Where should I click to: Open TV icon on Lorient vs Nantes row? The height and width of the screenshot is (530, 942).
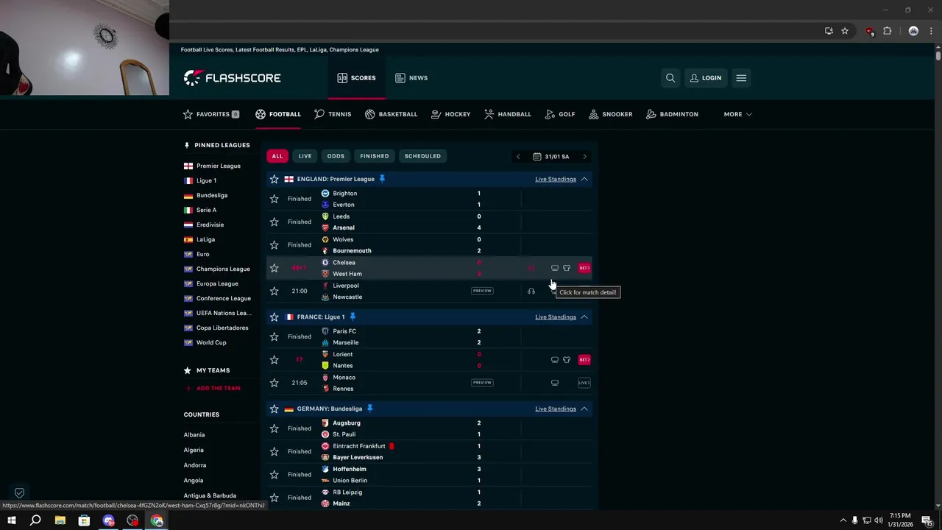click(555, 360)
